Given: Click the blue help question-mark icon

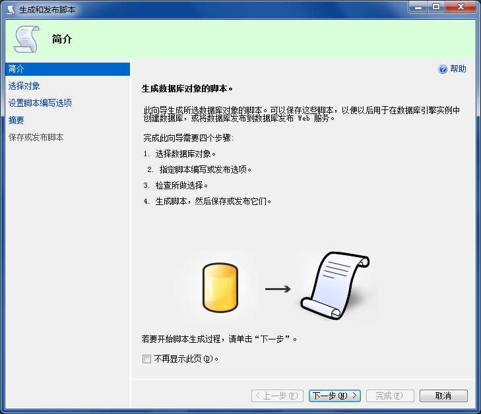Looking at the screenshot, I should coord(443,69).
